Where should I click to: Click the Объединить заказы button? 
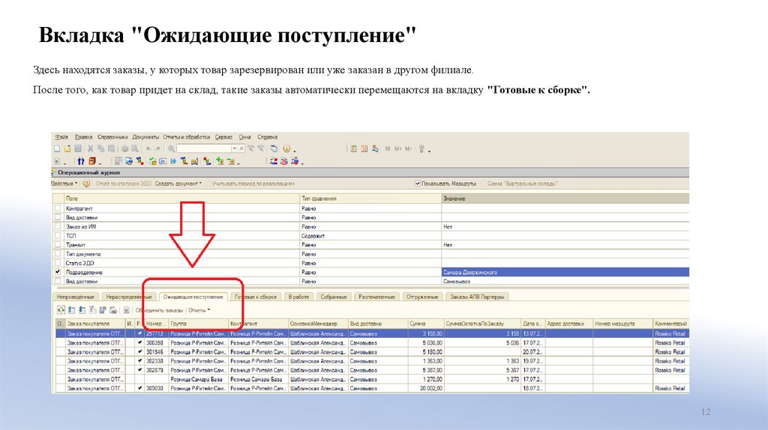tap(159, 310)
